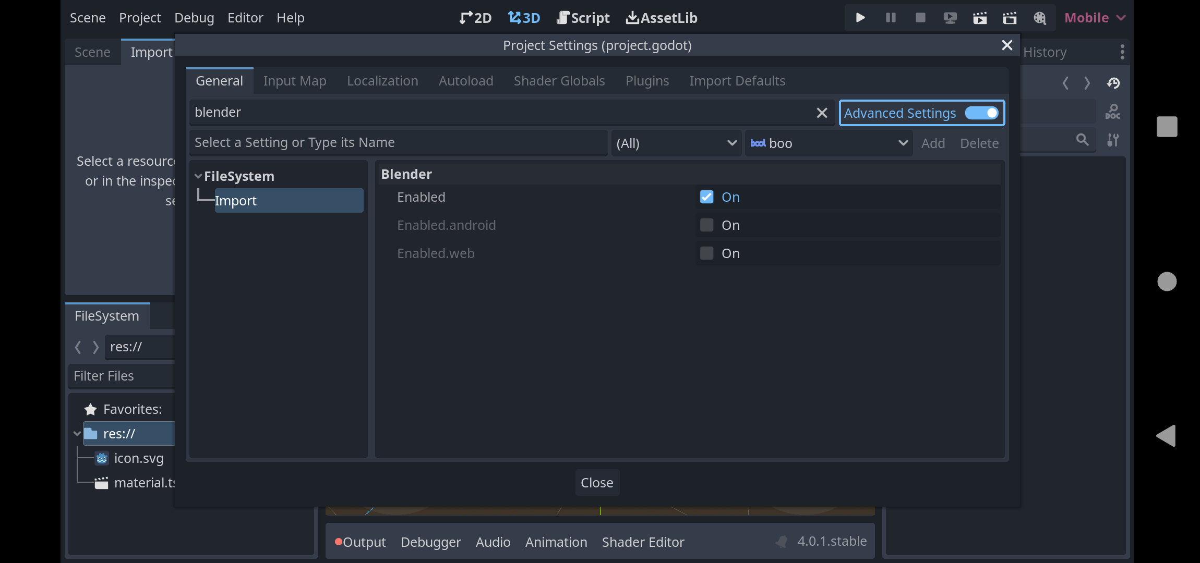The width and height of the screenshot is (1200, 563).
Task: Collapse the FileSystem settings tree branch
Action: pos(198,176)
